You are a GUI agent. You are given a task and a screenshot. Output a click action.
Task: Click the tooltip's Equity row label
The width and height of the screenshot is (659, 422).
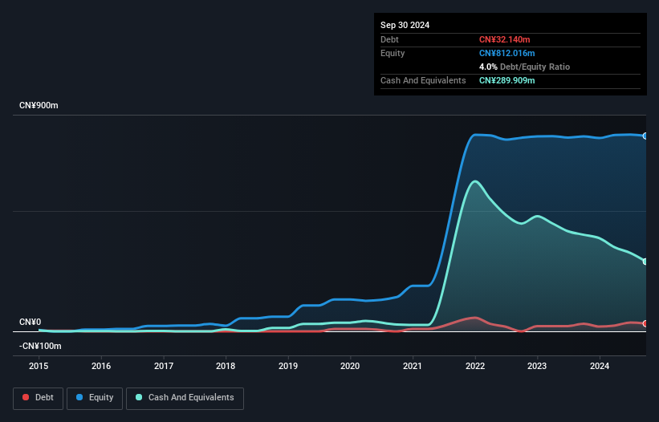click(393, 53)
